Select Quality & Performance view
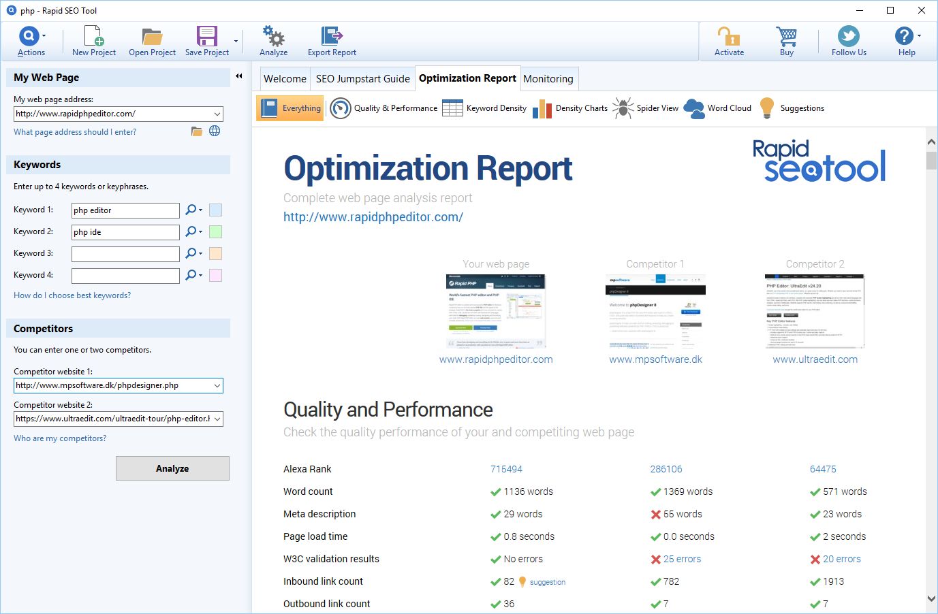The height and width of the screenshot is (614, 938). [x=384, y=108]
